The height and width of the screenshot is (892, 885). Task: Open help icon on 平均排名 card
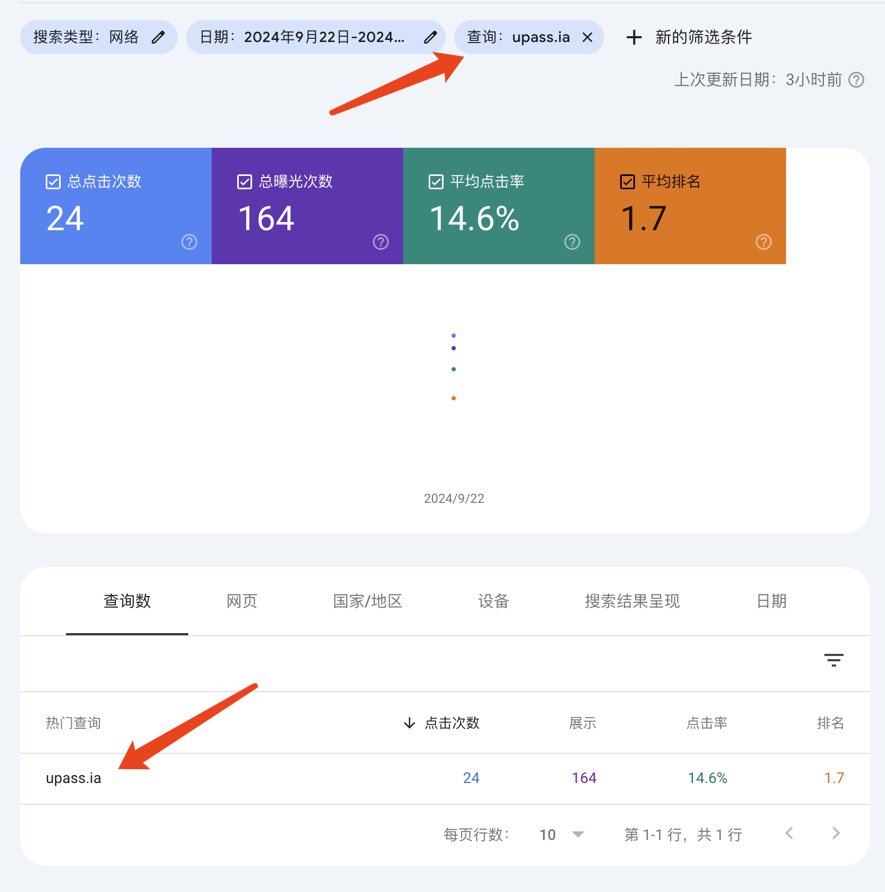pos(764,242)
